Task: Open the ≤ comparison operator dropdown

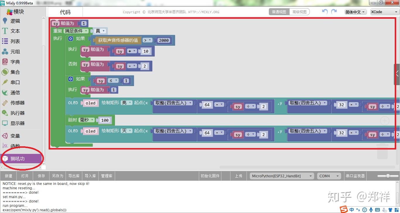Action: 114,80
